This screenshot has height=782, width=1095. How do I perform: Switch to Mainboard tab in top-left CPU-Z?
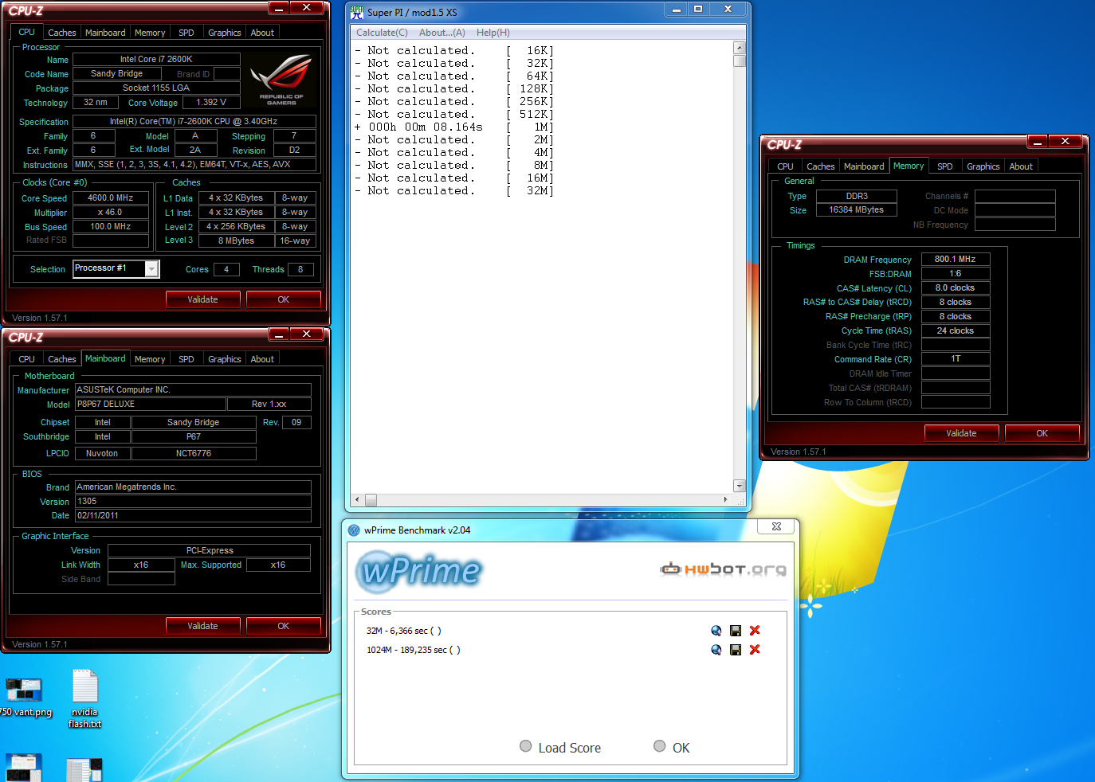click(x=105, y=33)
